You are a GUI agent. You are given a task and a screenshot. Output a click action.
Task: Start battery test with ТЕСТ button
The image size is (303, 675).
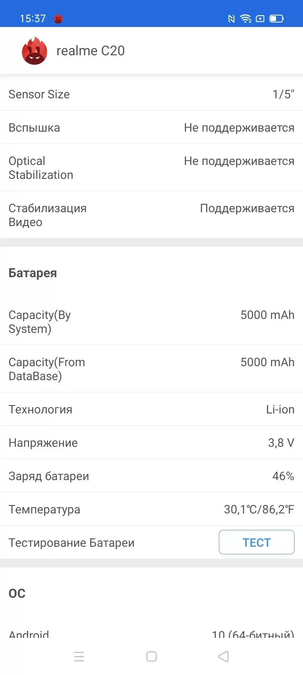[x=257, y=542]
